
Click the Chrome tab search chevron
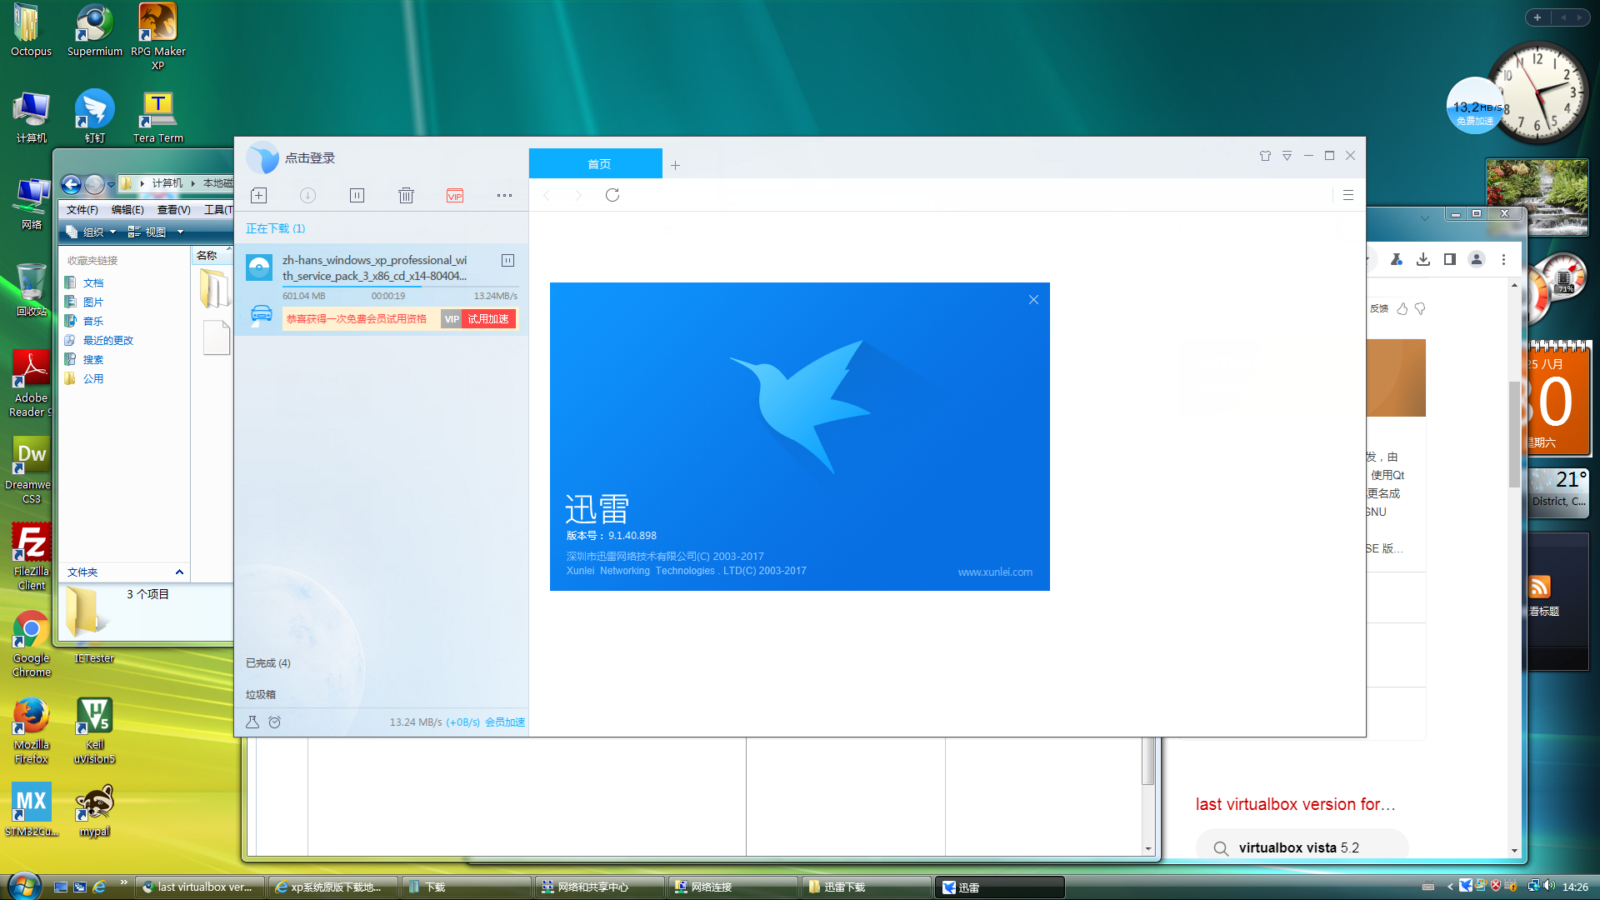click(x=1425, y=217)
